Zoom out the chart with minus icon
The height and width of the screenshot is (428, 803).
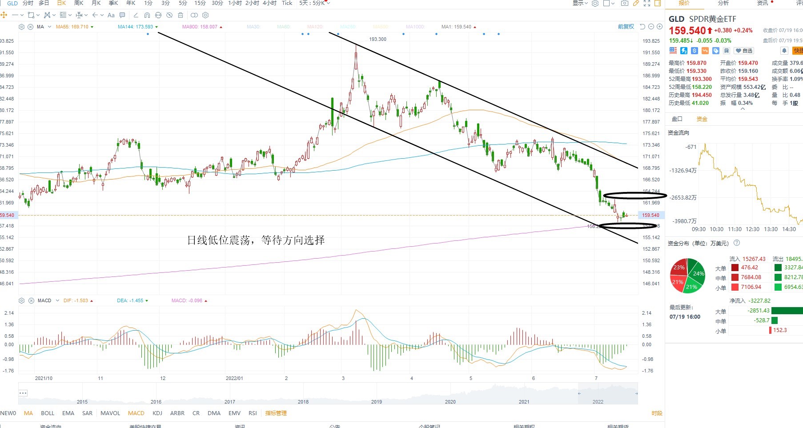(651, 27)
